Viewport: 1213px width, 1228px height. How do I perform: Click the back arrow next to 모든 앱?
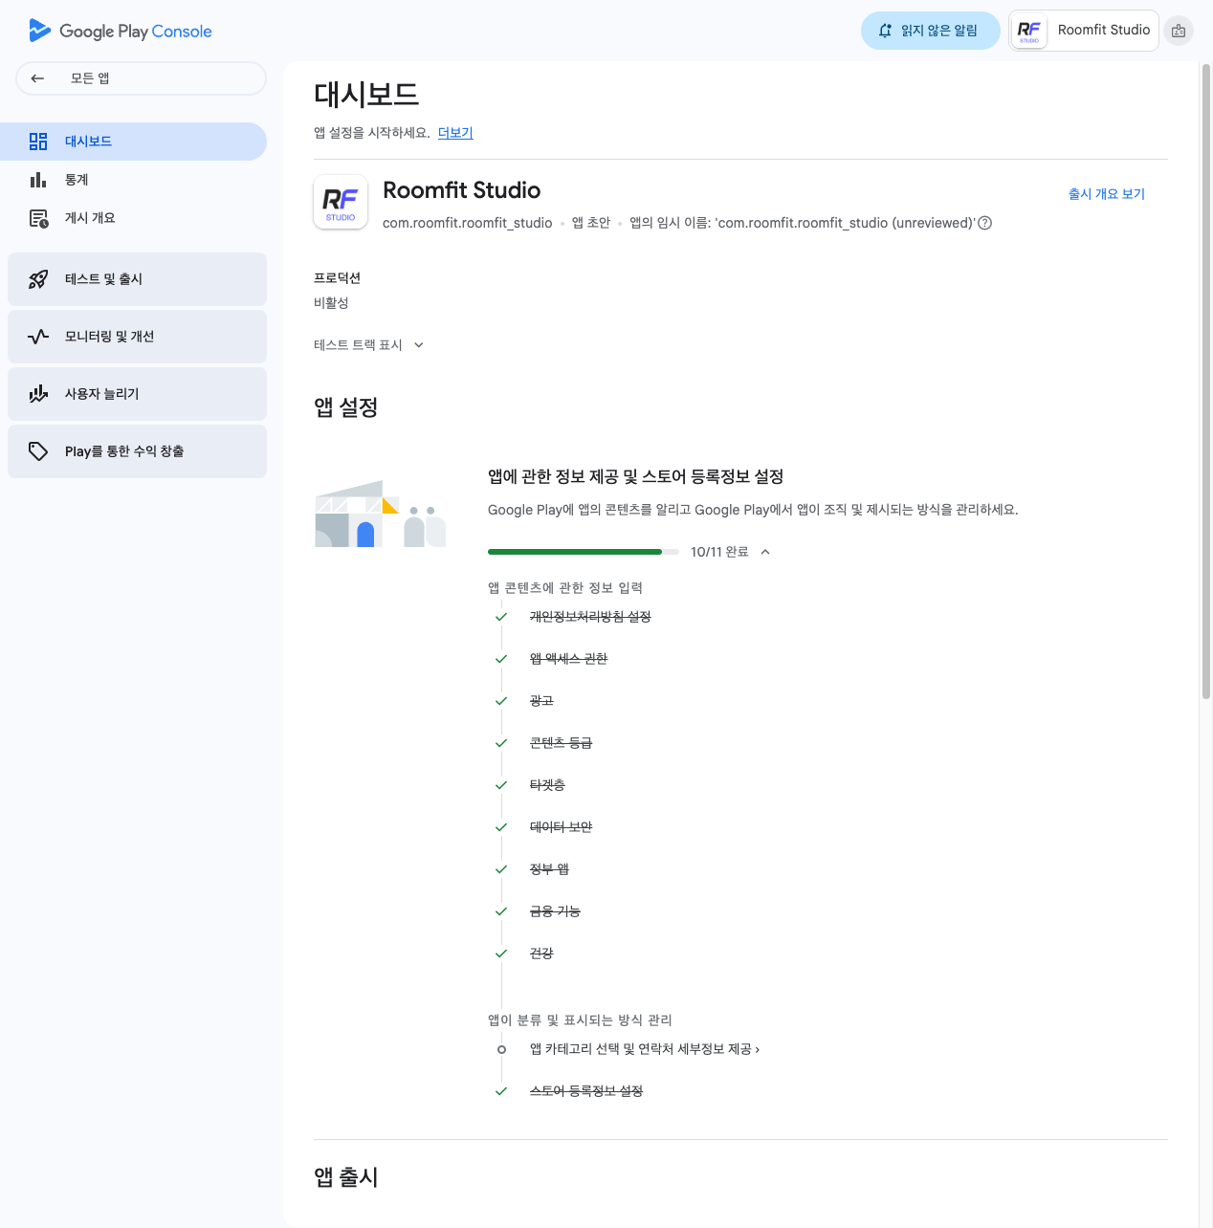pos(38,78)
